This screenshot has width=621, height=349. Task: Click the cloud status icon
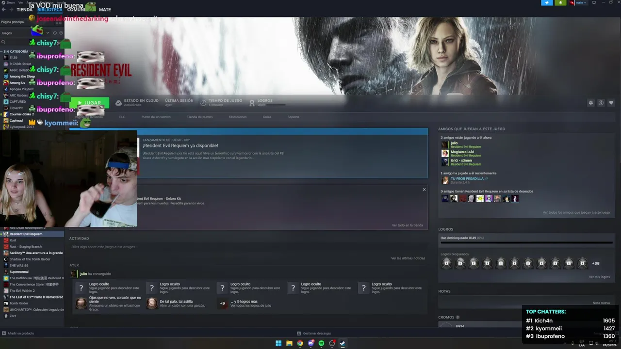pyautogui.click(x=118, y=103)
